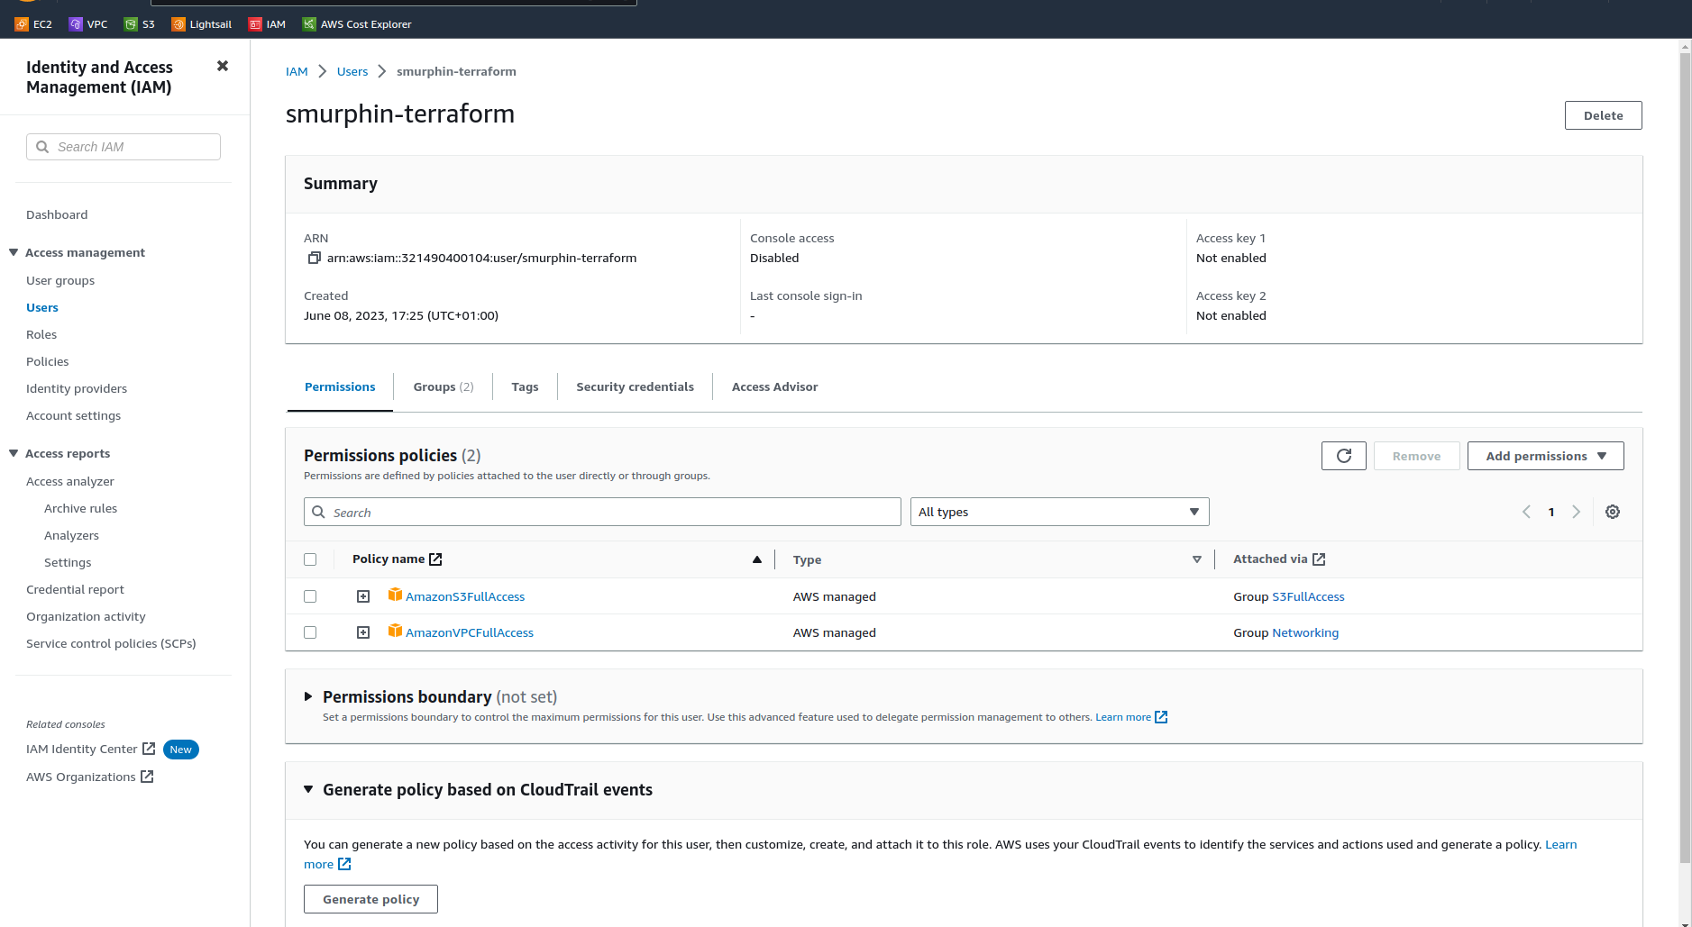The width and height of the screenshot is (1692, 927).
Task: Check the AmazonS3FullAccess row checkbox
Action: pos(310,596)
